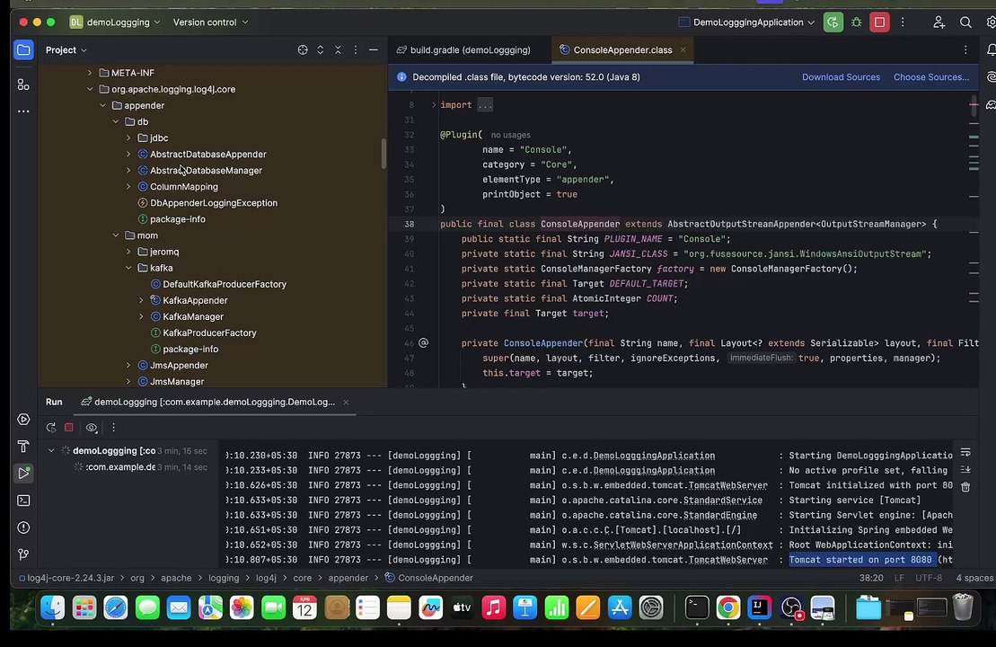This screenshot has width=996, height=647.
Task: Open DemoLogggingApplication run configuration dropdown
Action: (747, 22)
